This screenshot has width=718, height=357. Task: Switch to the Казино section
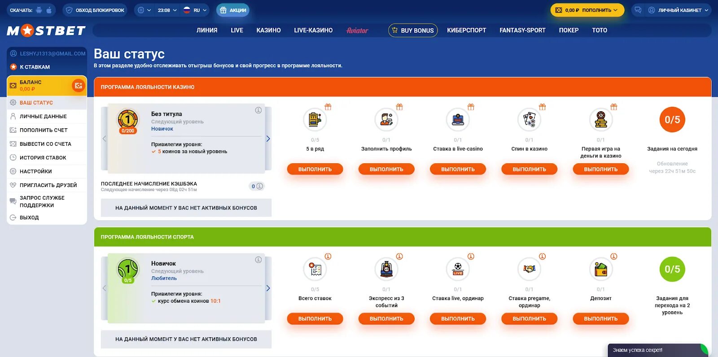pos(268,30)
